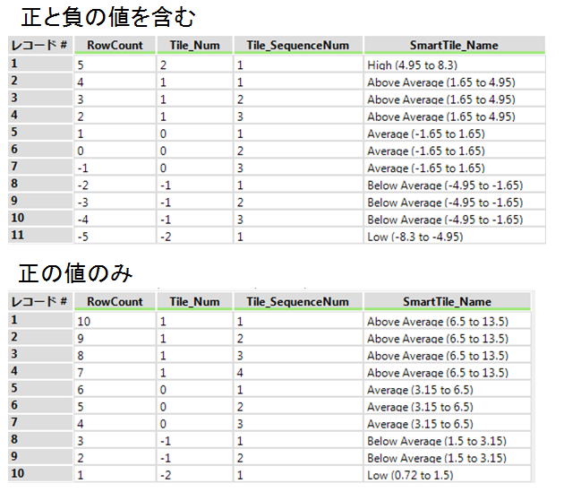
Task: Select record row number 11 in the upper table
Action: (40, 237)
